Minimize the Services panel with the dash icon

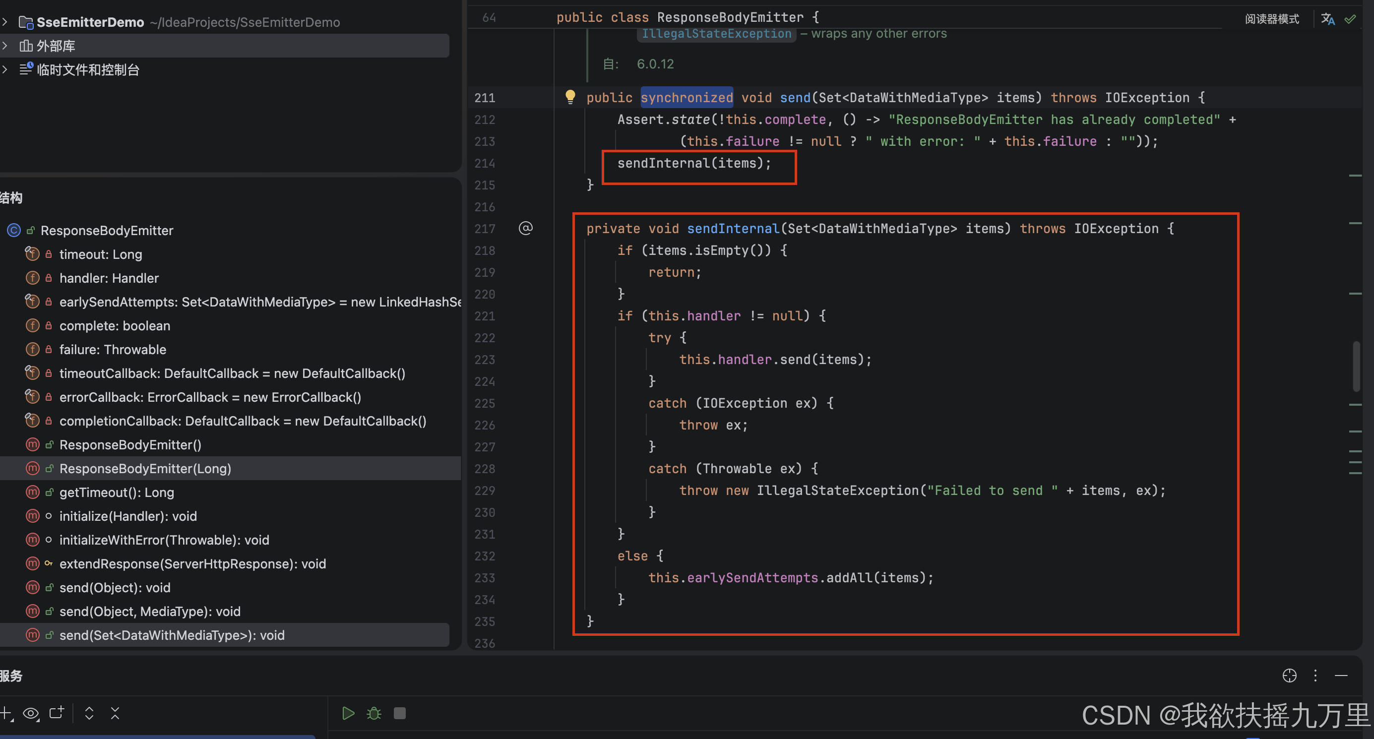(x=1341, y=676)
